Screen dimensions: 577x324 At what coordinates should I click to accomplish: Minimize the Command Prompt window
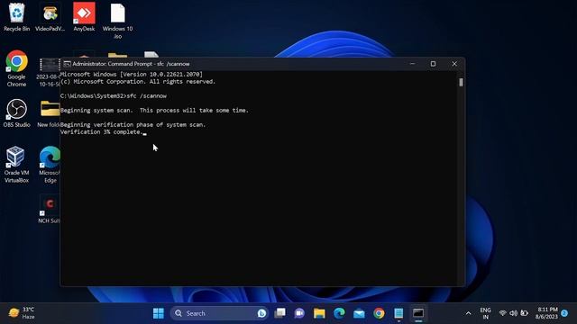(412, 64)
